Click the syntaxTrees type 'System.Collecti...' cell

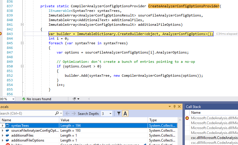click(162, 126)
